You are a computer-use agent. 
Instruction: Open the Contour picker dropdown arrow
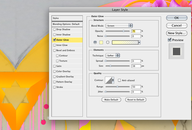tap(113, 80)
